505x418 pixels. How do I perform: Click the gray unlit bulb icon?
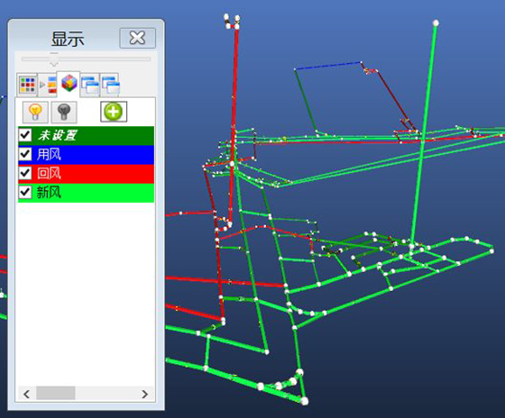tap(64, 112)
